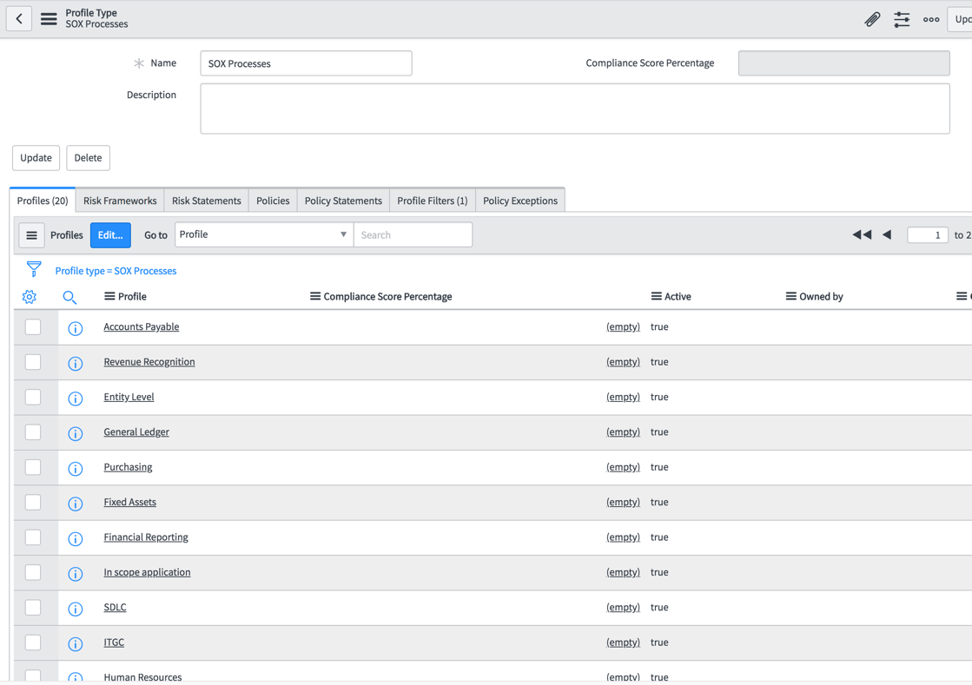Select the General Ledger row checkbox
The image size is (972, 685).
[33, 431]
